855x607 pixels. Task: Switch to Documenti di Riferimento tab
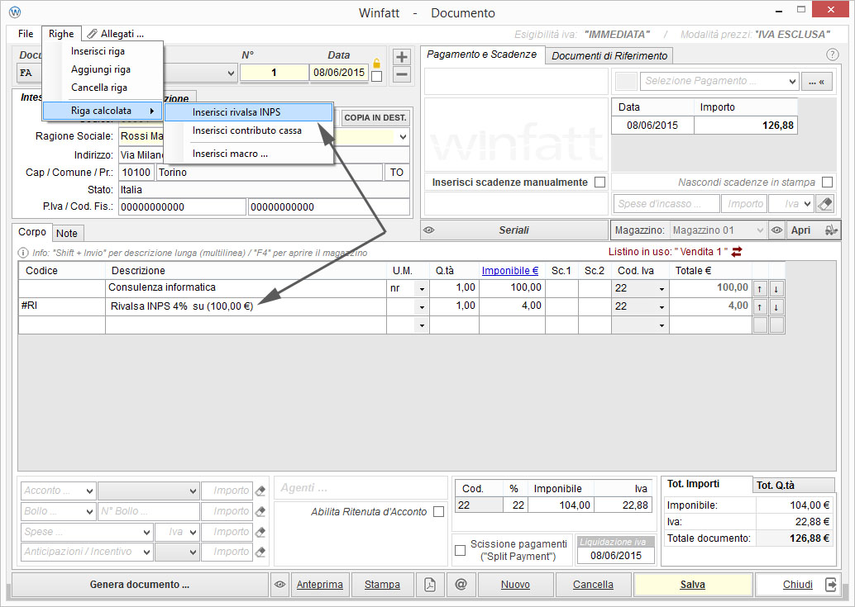pos(609,55)
